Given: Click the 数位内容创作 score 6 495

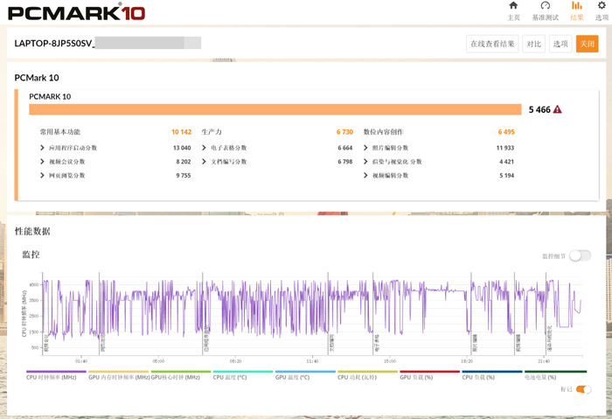Looking at the screenshot, I should [506, 132].
